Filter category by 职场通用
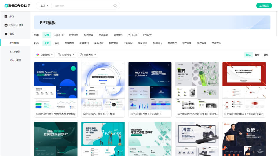The width and height of the screenshot is (278, 156). click(74, 35)
